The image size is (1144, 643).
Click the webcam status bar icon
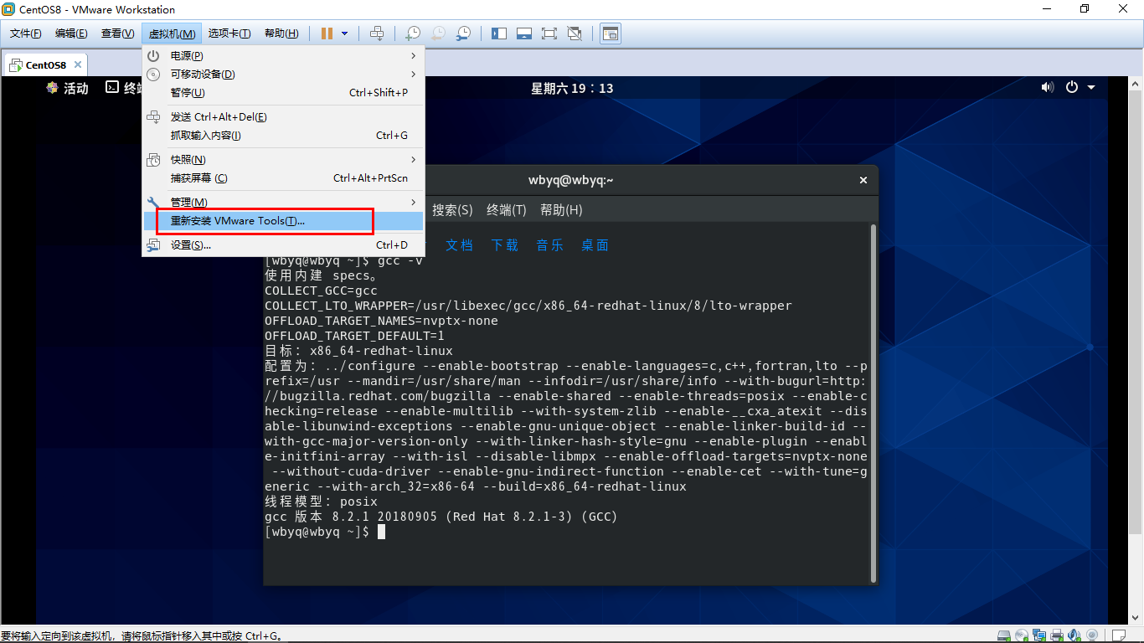tap(1093, 635)
